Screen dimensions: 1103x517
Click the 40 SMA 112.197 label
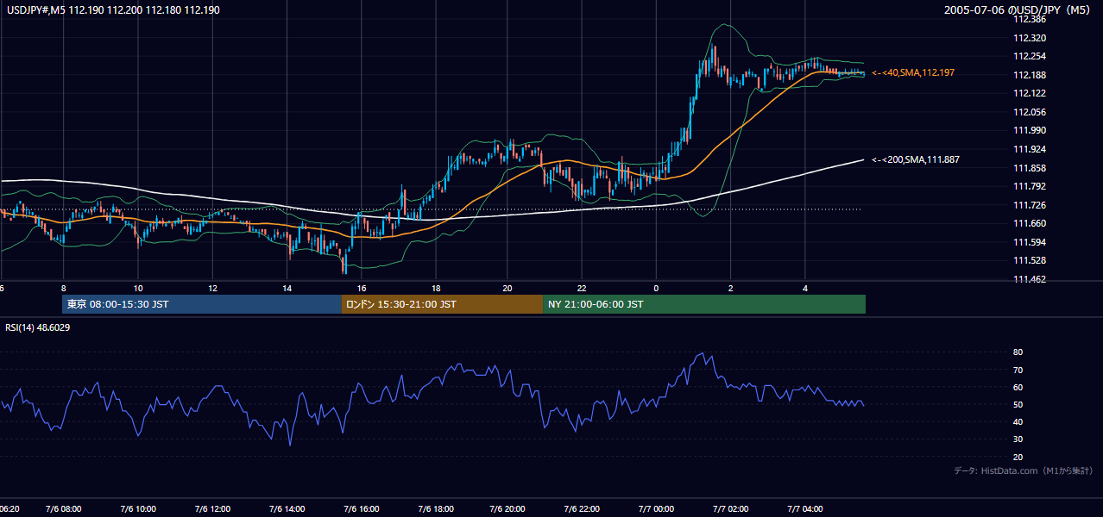913,73
